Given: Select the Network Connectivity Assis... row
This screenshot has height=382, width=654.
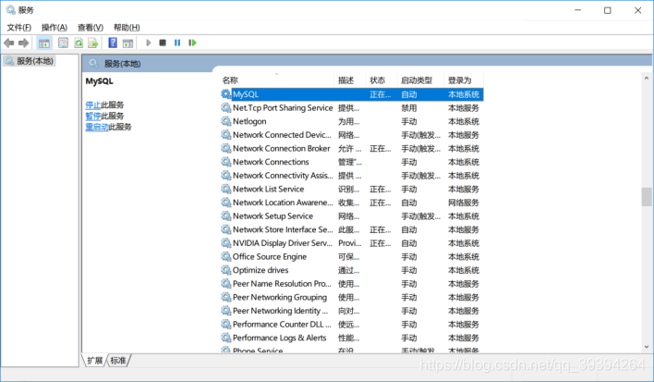Looking at the screenshot, I should pyautogui.click(x=352, y=176).
